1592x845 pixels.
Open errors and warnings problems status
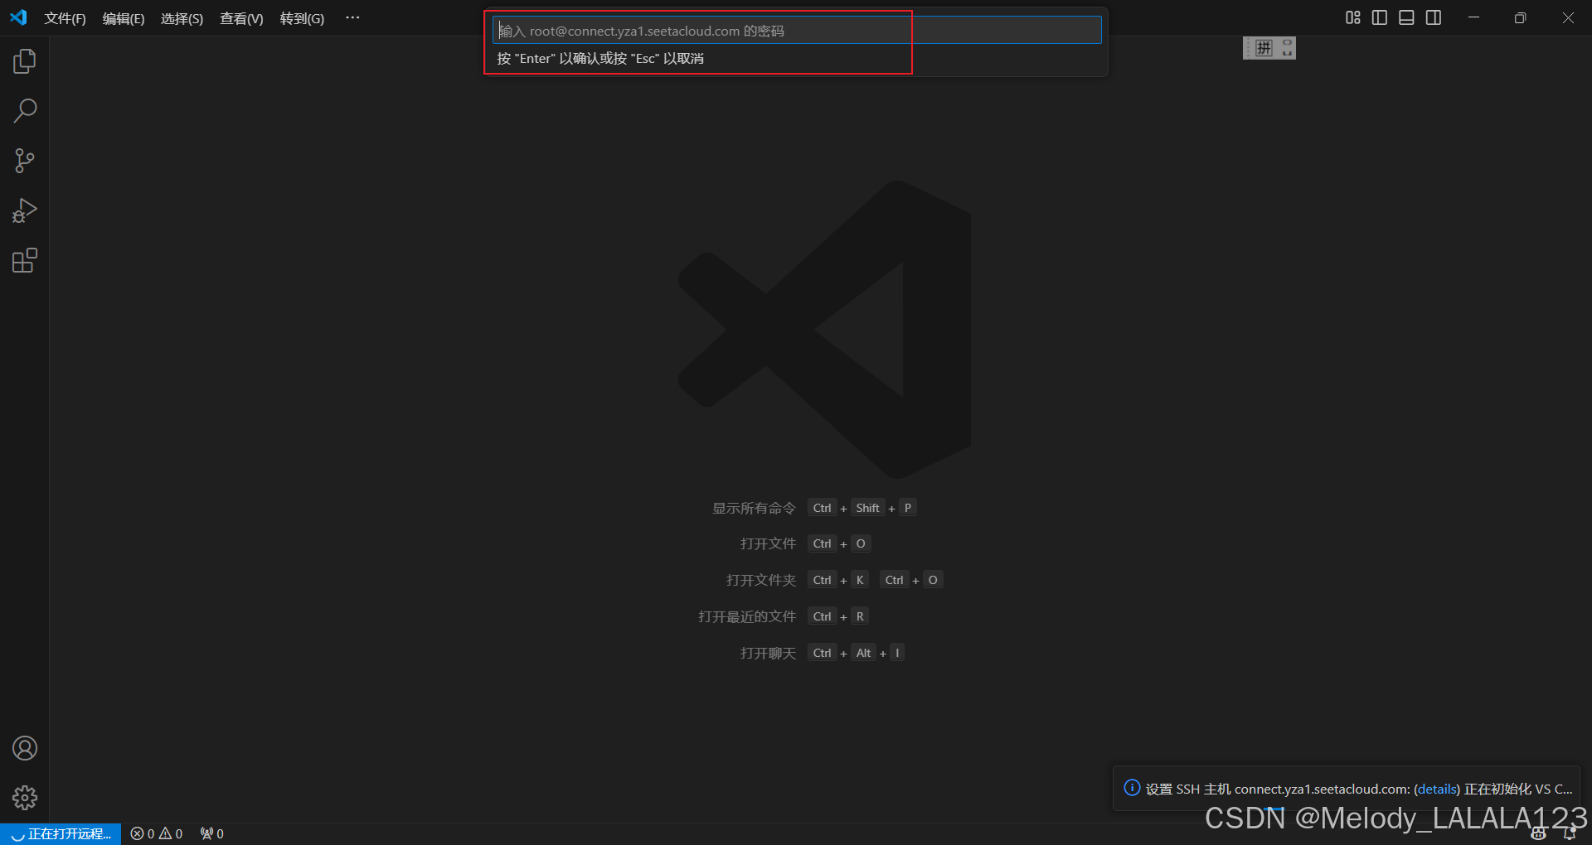click(157, 833)
